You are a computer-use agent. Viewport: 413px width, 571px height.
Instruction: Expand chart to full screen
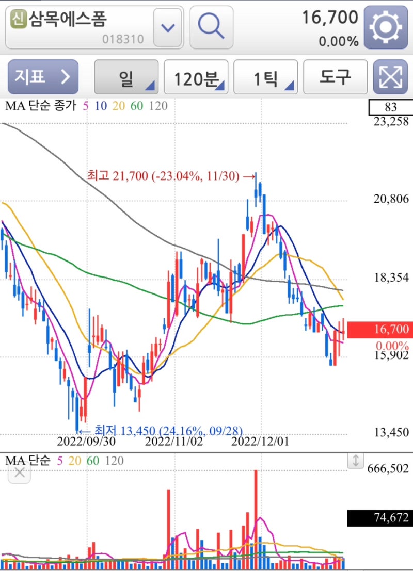390,77
